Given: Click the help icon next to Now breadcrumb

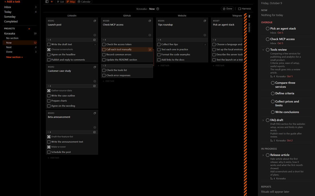Looking at the screenshot, I should click(158, 9).
